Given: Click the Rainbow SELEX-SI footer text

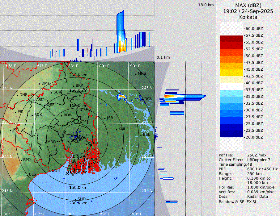Looking at the screenshot, I should click(237, 201).
